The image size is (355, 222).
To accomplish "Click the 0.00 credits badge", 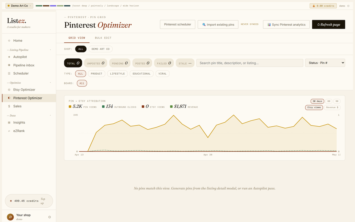I will (x=323, y=6).
